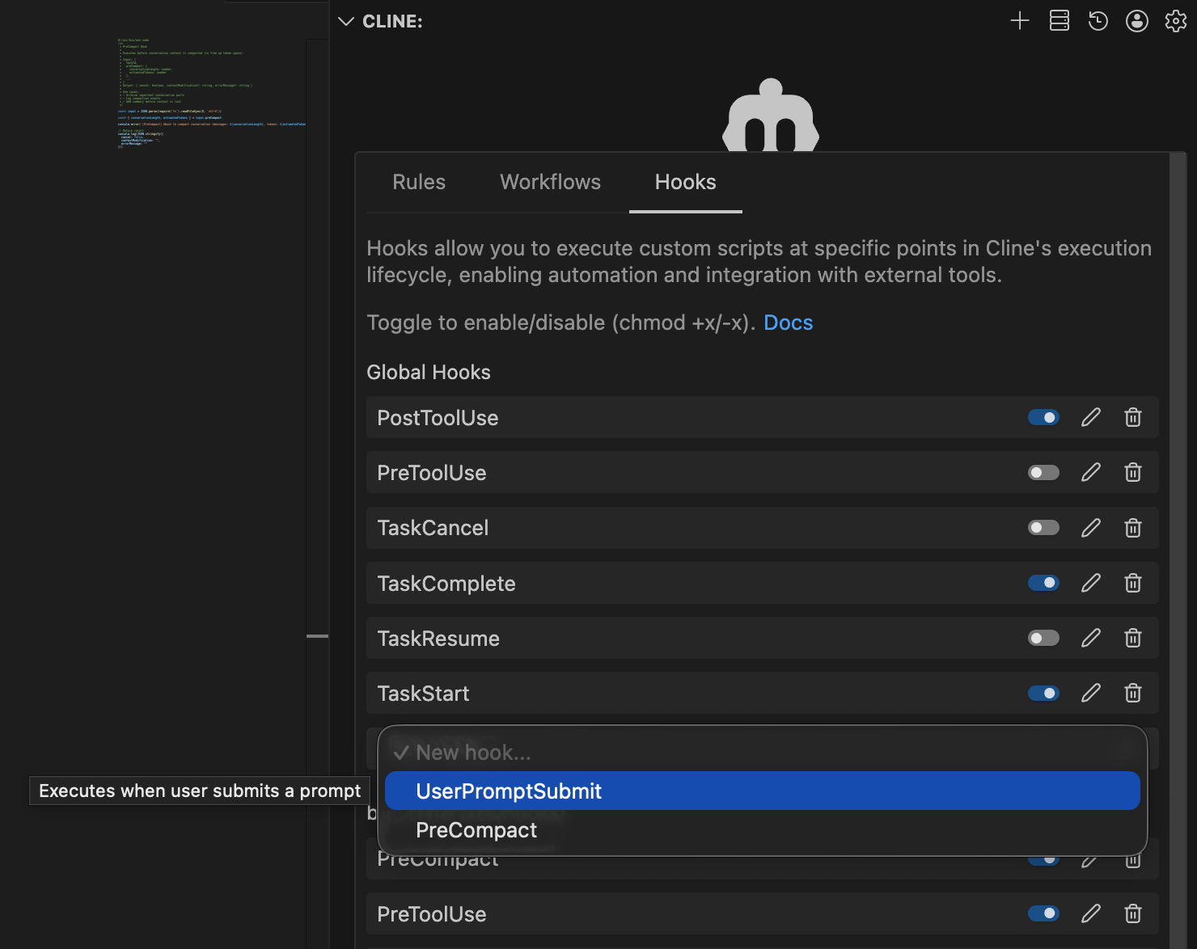Image resolution: width=1197 pixels, height=949 pixels.
Task: Open the account icon
Action: [x=1136, y=21]
